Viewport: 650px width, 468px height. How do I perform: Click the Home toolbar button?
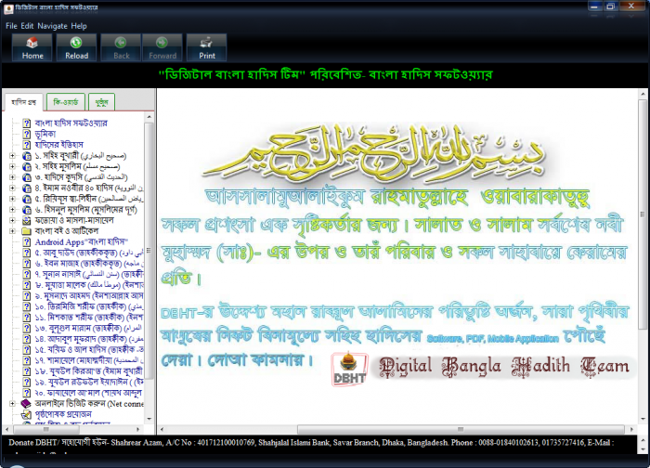click(x=32, y=47)
